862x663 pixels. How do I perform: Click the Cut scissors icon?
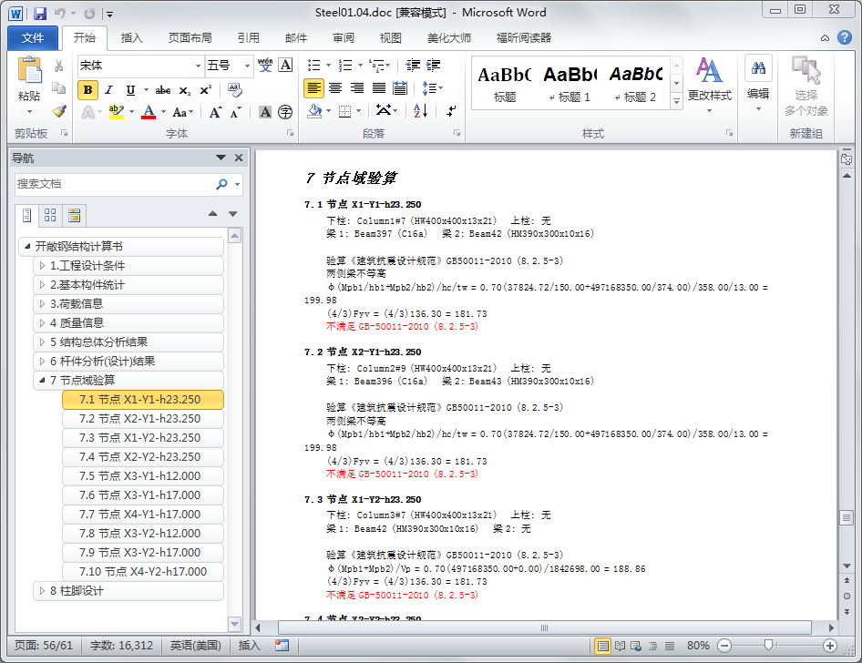59,66
